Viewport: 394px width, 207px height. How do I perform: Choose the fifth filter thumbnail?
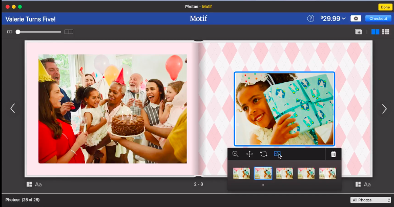[x=328, y=173]
